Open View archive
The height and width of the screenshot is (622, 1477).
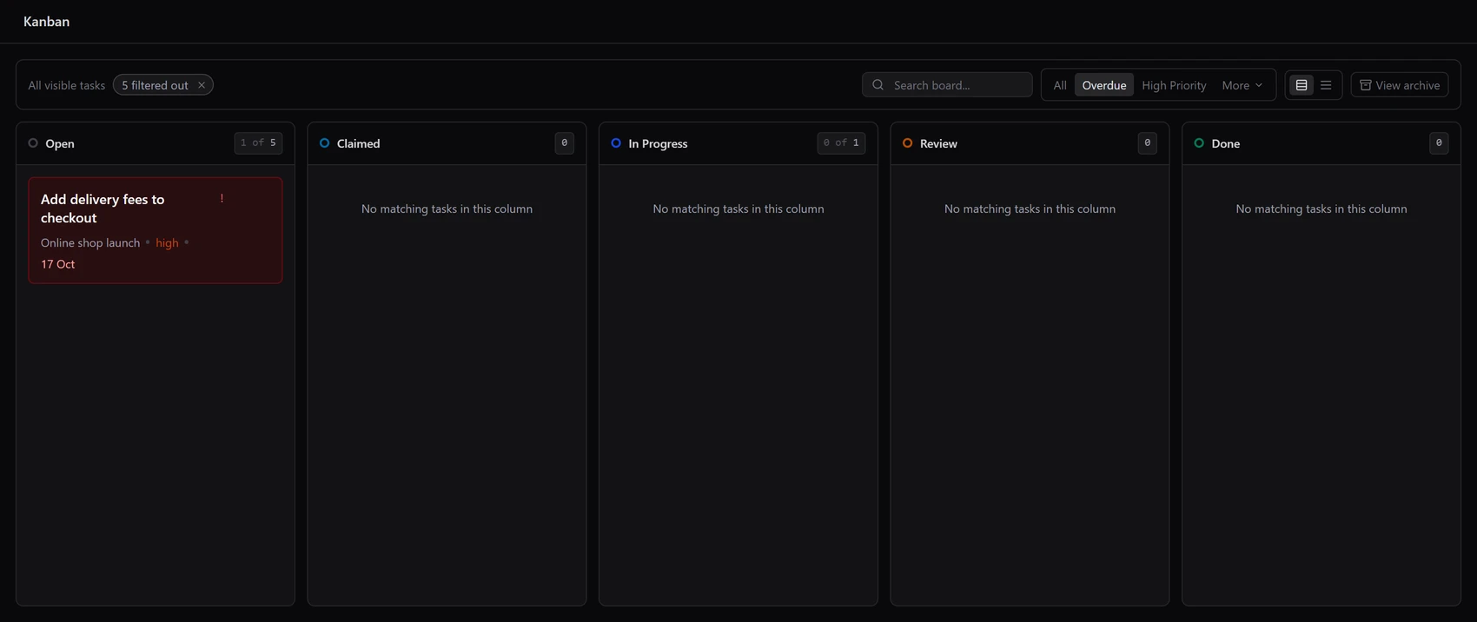click(1399, 85)
